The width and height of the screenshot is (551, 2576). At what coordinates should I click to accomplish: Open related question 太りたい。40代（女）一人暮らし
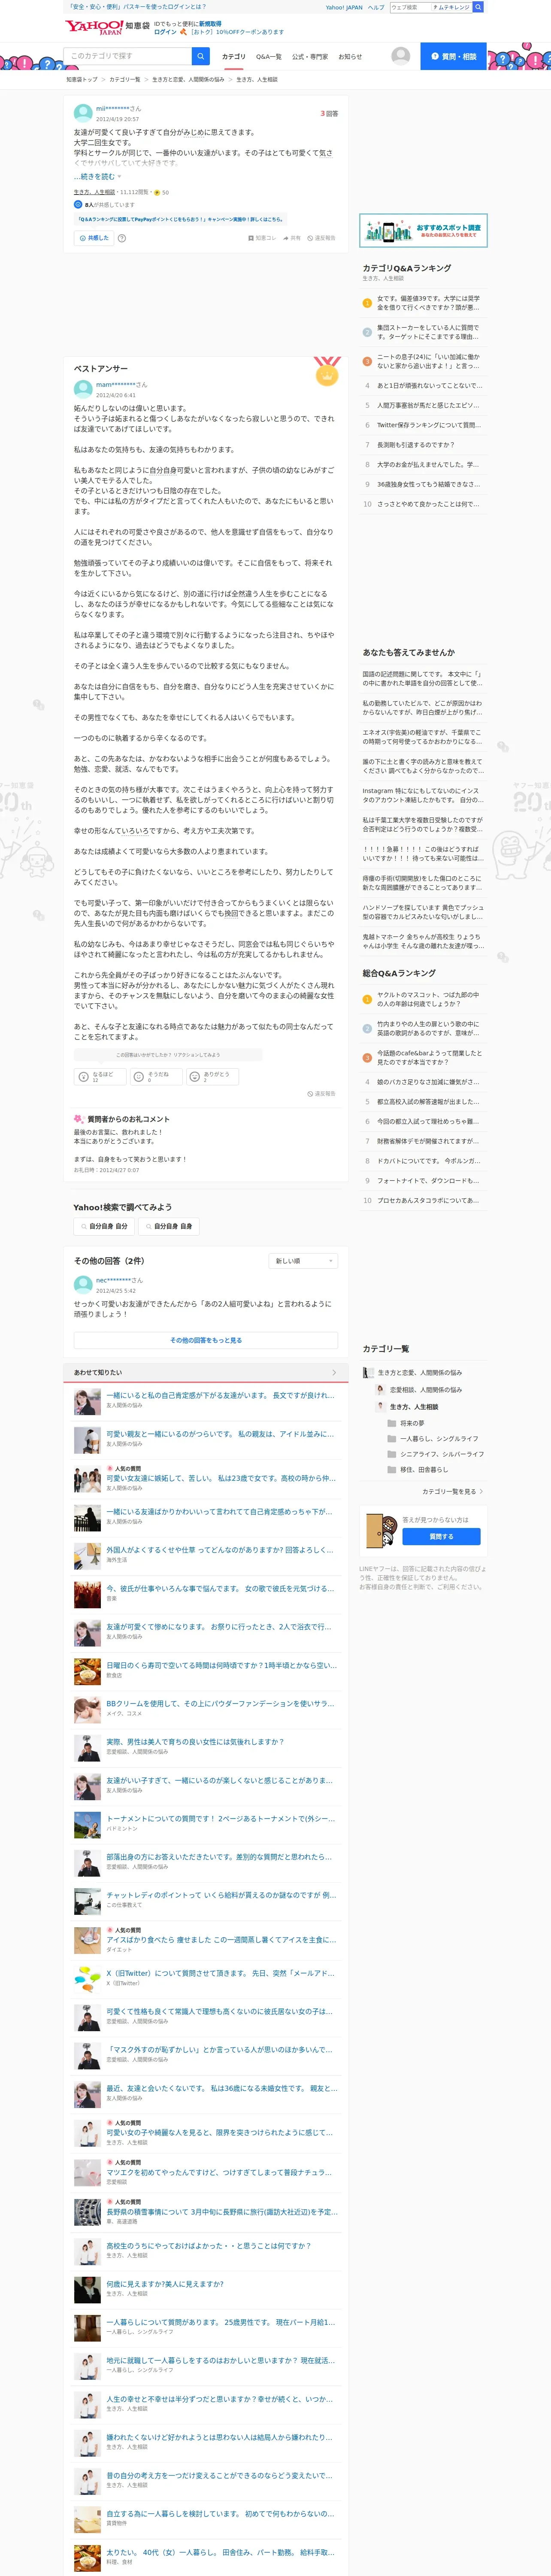[x=220, y=2552]
